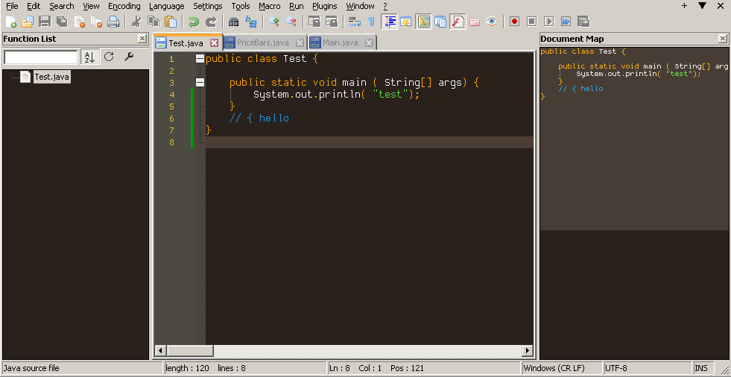Image resolution: width=731 pixels, height=377 pixels.
Task: Click the Function List wrench preferences button
Action: pyautogui.click(x=129, y=57)
